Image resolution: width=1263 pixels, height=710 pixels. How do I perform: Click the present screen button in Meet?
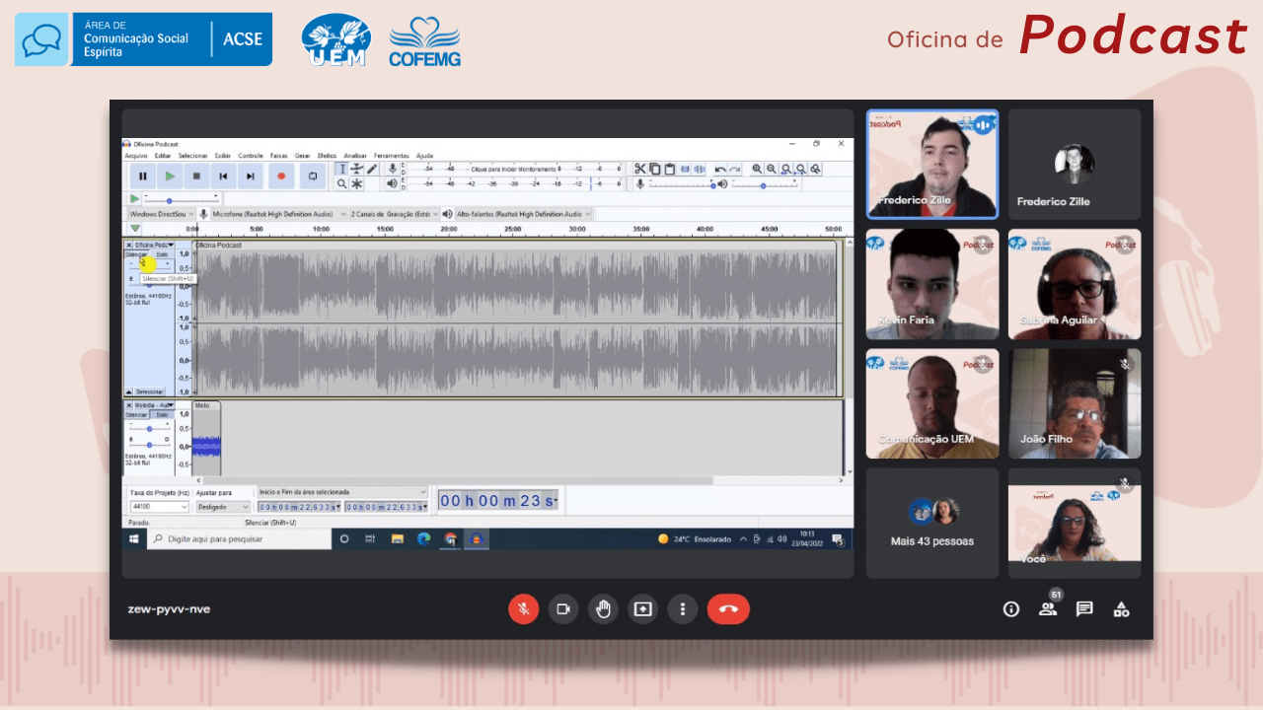[642, 609]
